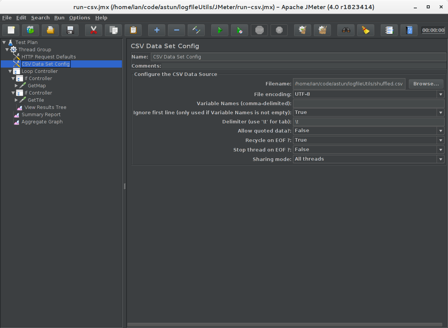Image resolution: width=448 pixels, height=328 pixels.
Task: Click the Open file folder icon
Action: click(50, 30)
